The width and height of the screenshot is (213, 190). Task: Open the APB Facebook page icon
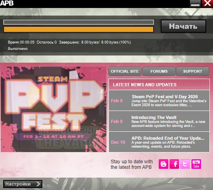(174, 164)
